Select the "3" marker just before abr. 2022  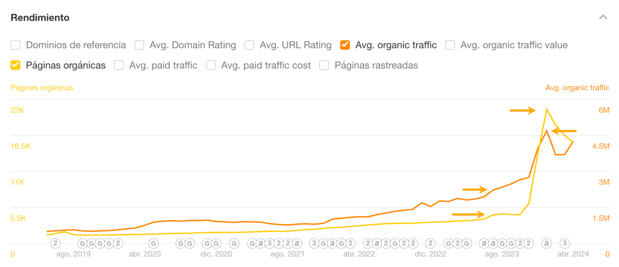[x=314, y=243]
